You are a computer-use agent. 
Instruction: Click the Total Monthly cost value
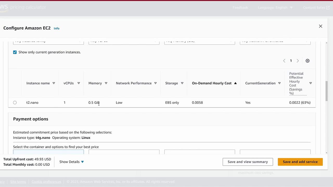click(42, 165)
